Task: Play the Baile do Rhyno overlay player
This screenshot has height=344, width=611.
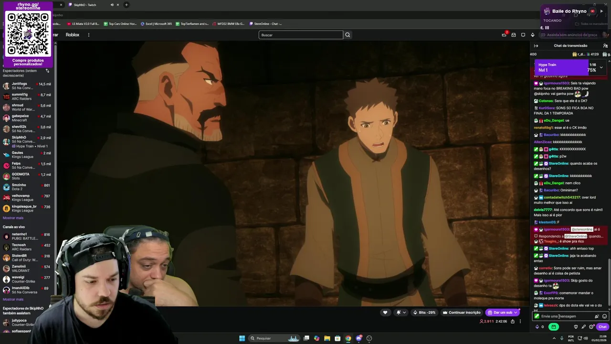Action: [x=601, y=11]
